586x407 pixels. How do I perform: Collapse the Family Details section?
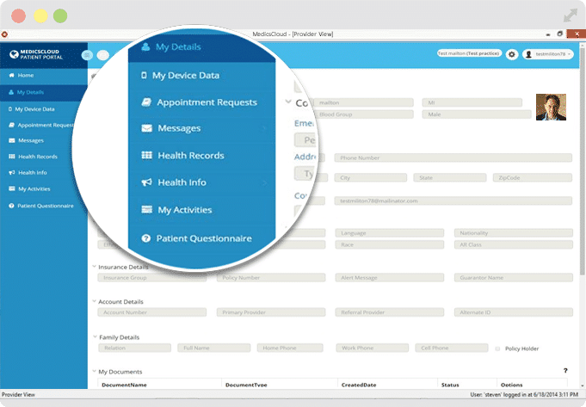coord(95,336)
